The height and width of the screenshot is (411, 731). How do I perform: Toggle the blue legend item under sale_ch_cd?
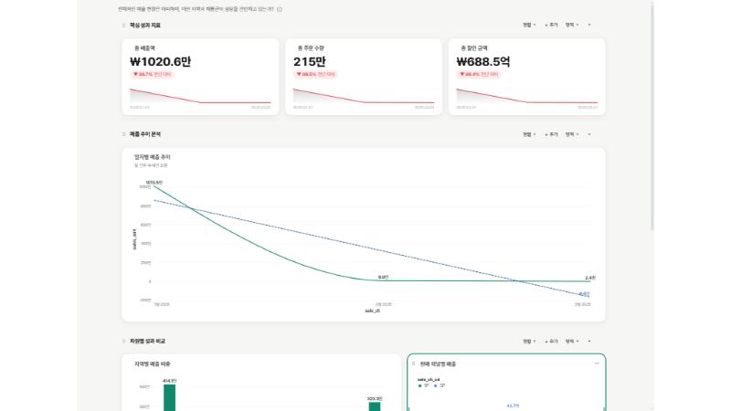[440, 385]
